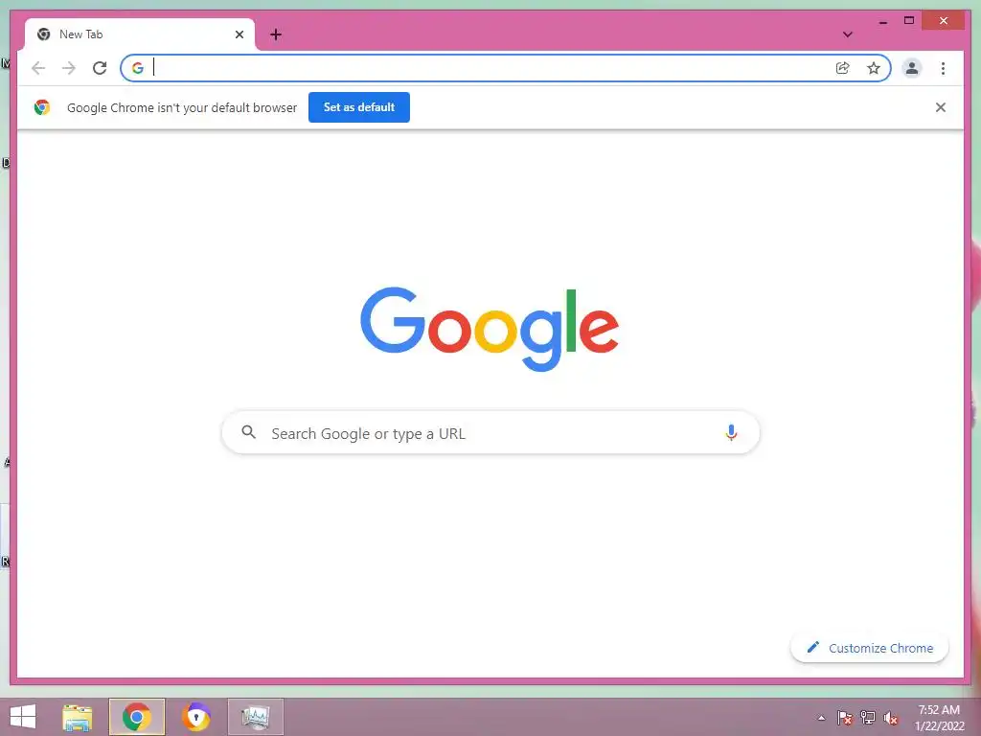Screen dimensions: 981x736
Task: Click Set as default button
Action: 359,107
